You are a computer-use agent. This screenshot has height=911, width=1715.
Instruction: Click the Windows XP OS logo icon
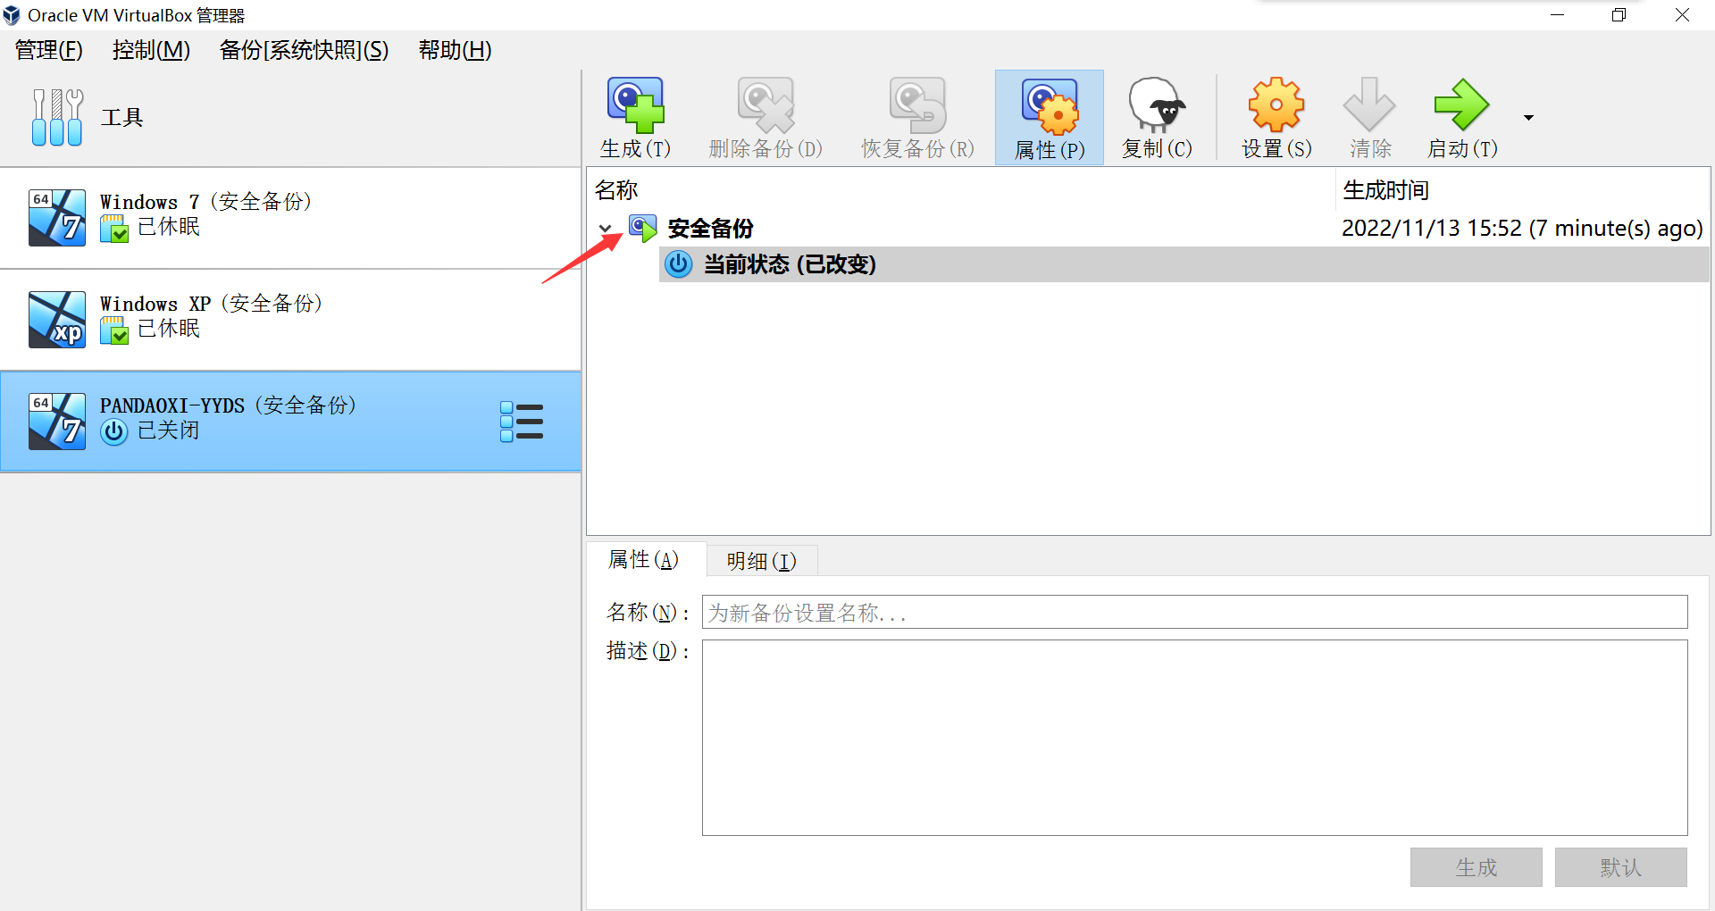(x=57, y=319)
